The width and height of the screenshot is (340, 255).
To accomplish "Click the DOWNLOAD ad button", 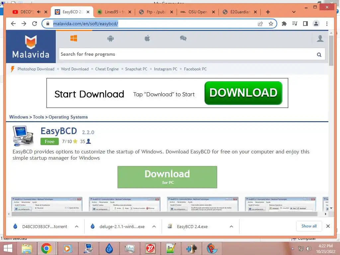I will 243,93.
